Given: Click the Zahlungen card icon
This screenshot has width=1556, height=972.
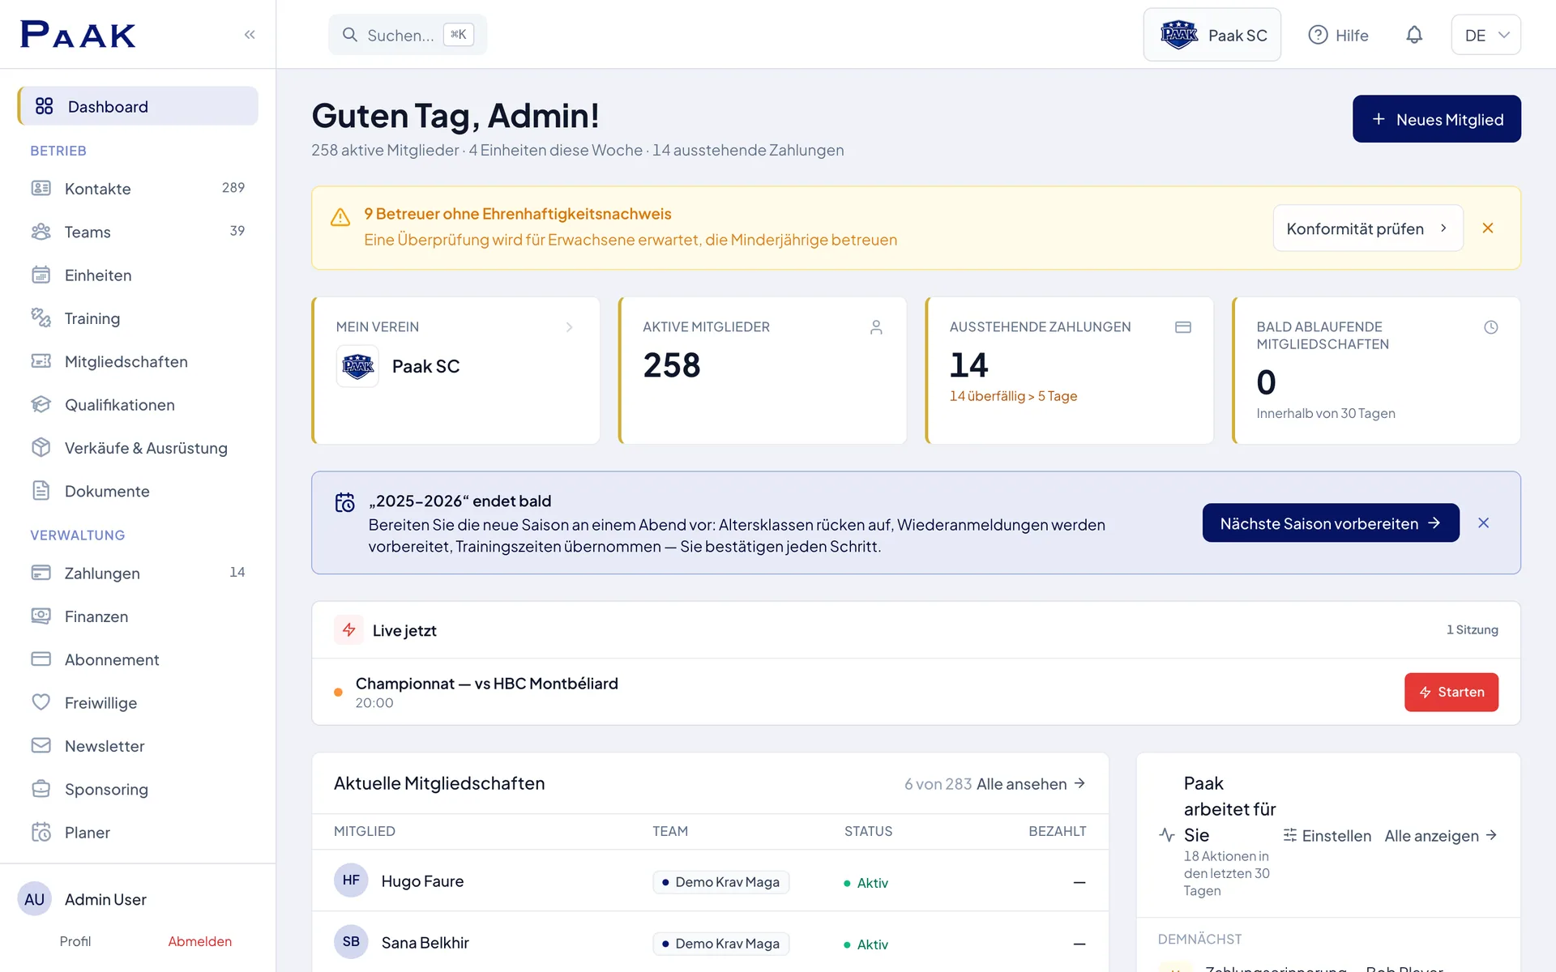Looking at the screenshot, I should pyautogui.click(x=41, y=573).
